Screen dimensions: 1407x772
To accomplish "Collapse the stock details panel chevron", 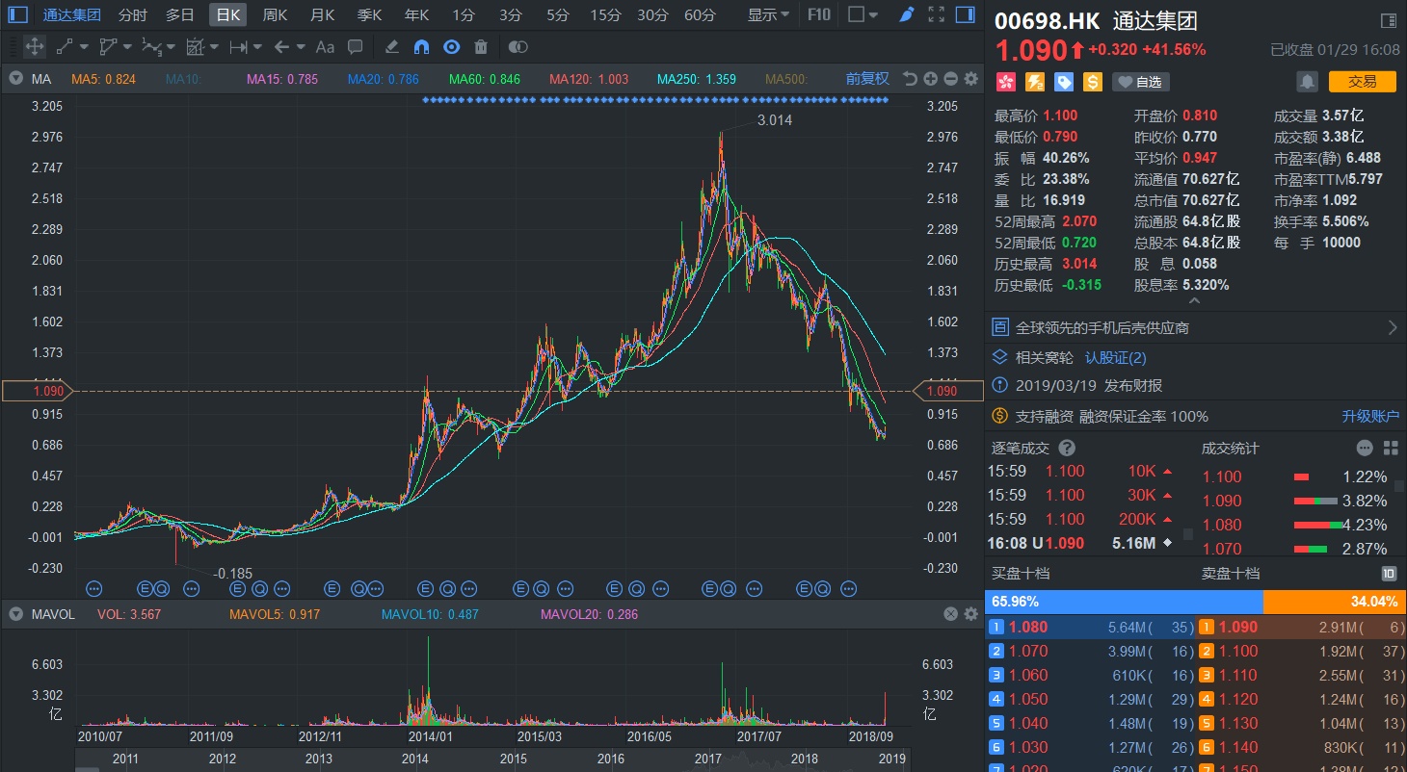I will coord(1194,299).
